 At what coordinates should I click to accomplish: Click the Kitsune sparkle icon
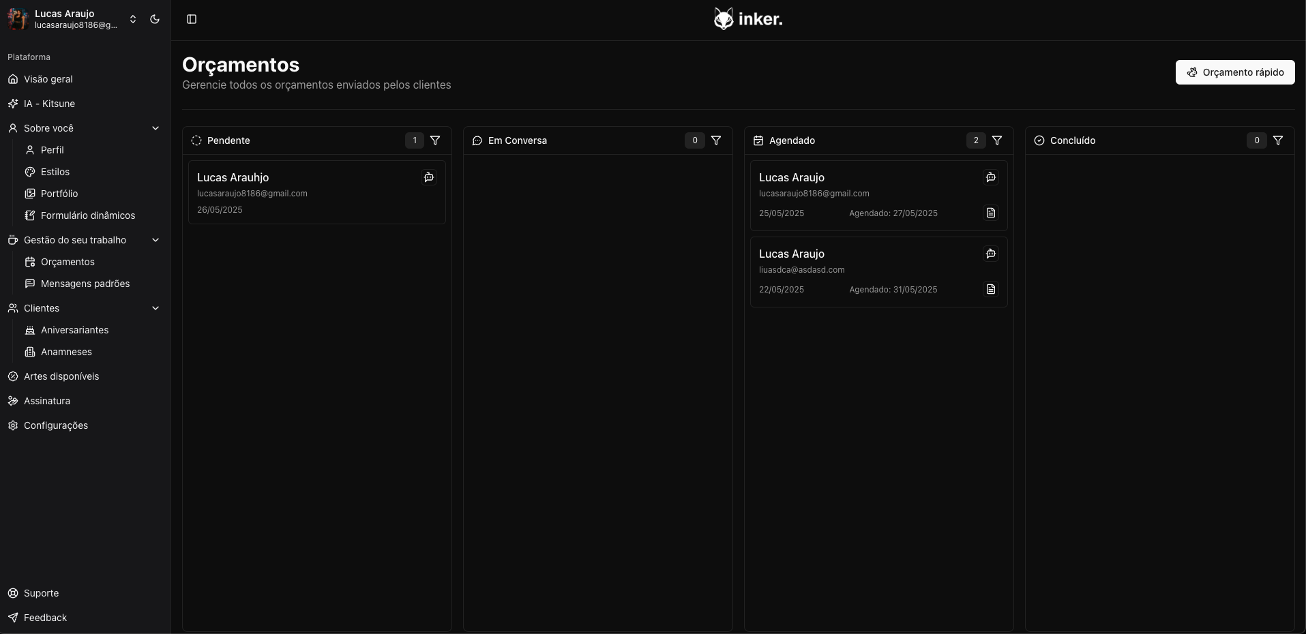tap(13, 104)
